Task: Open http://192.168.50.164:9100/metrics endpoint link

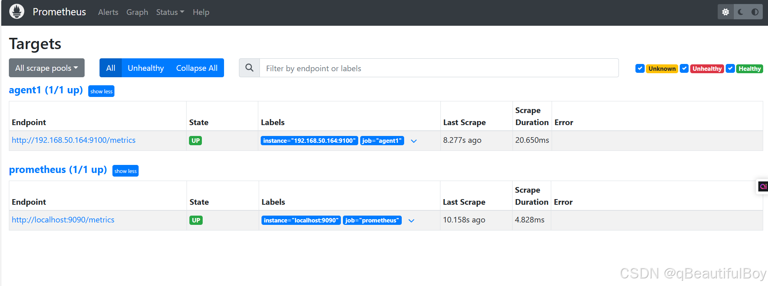Action: tap(74, 140)
